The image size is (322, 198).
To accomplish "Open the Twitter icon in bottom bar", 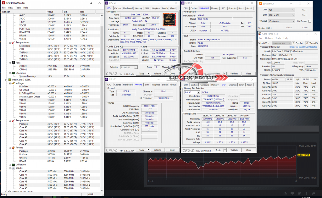I will [299, 193].
